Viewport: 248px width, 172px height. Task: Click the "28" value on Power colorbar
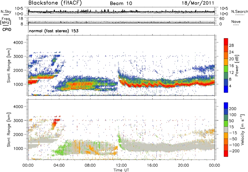point(231,45)
